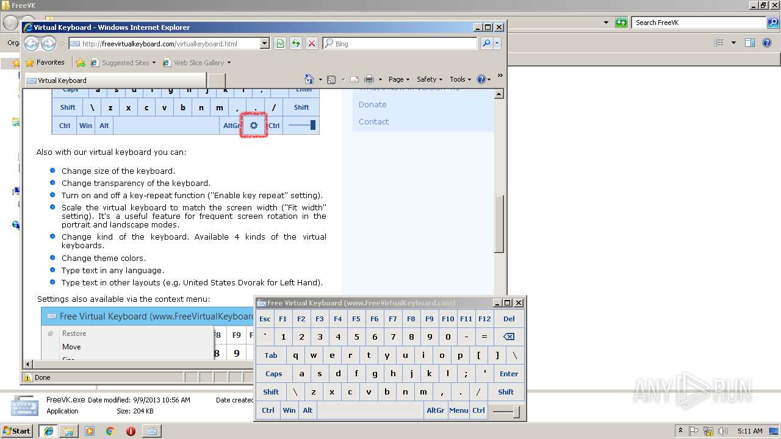Refresh FreeVK Explorer window with green arrows
The width and height of the screenshot is (781, 439).
[x=621, y=23]
